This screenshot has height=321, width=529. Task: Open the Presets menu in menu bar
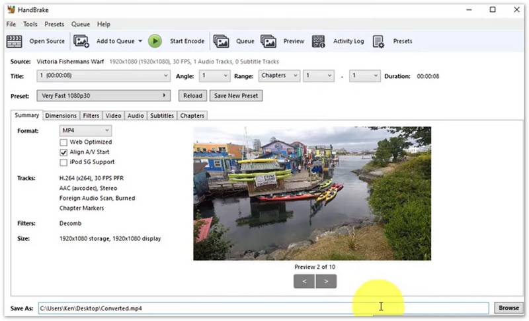click(x=54, y=24)
